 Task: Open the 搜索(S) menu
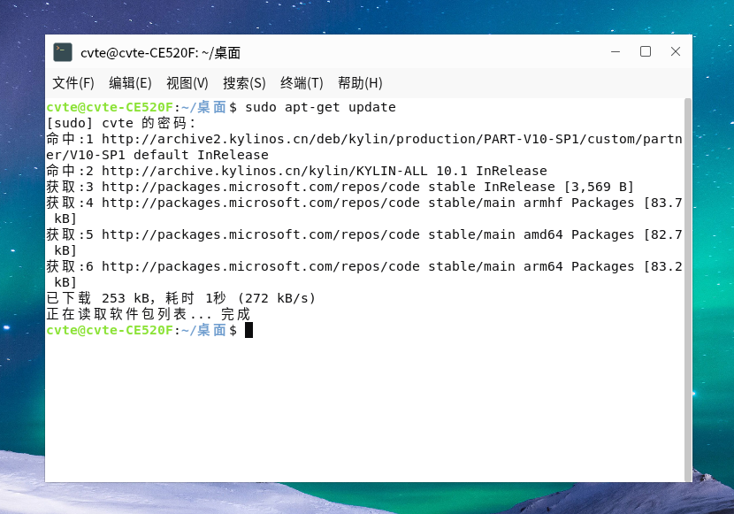point(244,83)
